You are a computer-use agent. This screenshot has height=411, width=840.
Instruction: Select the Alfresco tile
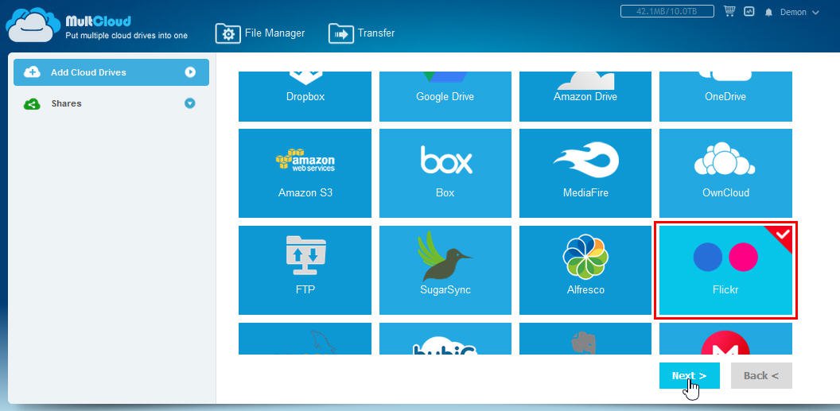[x=585, y=270]
